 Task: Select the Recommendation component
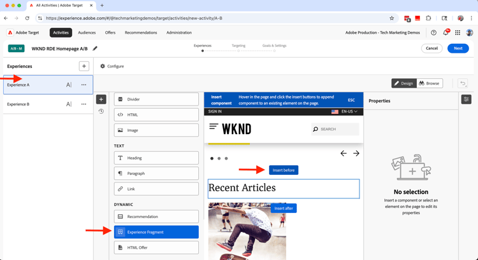click(x=156, y=217)
